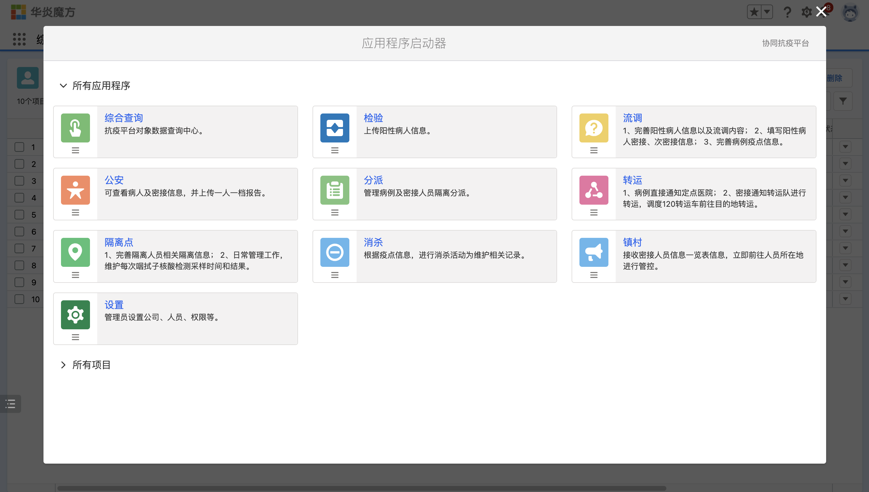
Task: Open row 5 actions dropdown
Action: pos(845,214)
